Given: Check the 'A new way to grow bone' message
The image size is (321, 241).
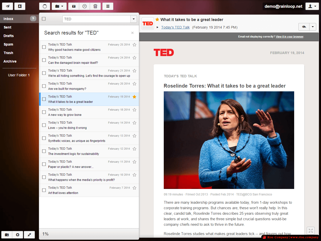Looking at the screenshot, I should pyautogui.click(x=44, y=112).
